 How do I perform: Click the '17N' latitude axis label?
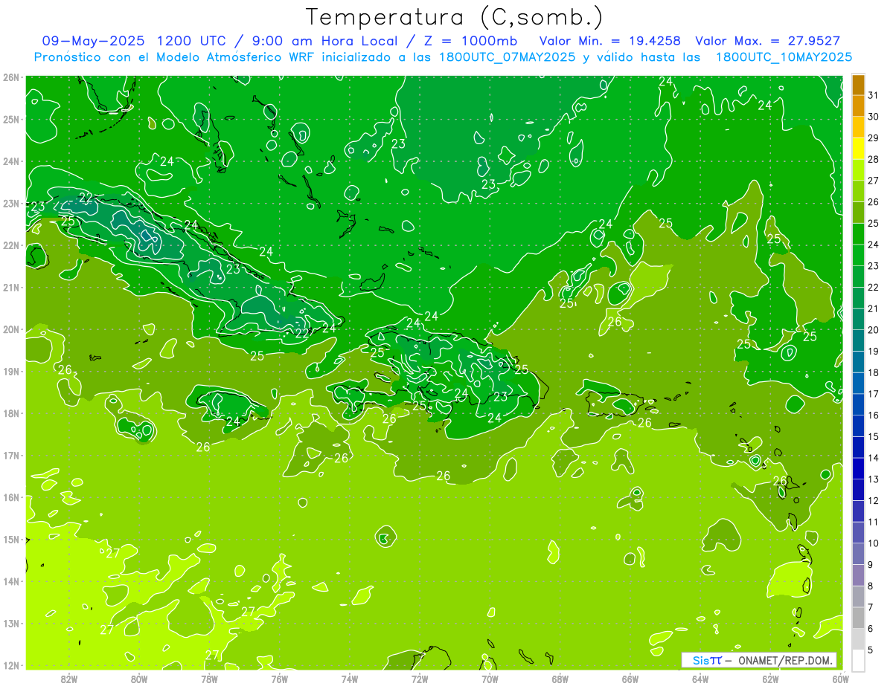[10, 455]
